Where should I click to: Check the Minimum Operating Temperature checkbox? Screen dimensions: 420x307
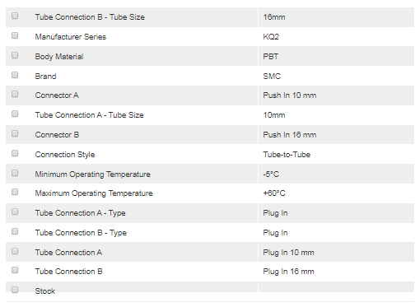(x=15, y=173)
